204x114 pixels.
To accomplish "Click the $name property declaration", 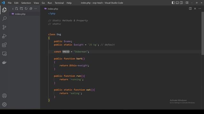I will pyautogui.click(x=67, y=41).
